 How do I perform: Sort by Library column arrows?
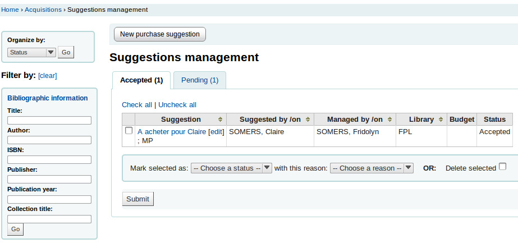[x=441, y=120]
